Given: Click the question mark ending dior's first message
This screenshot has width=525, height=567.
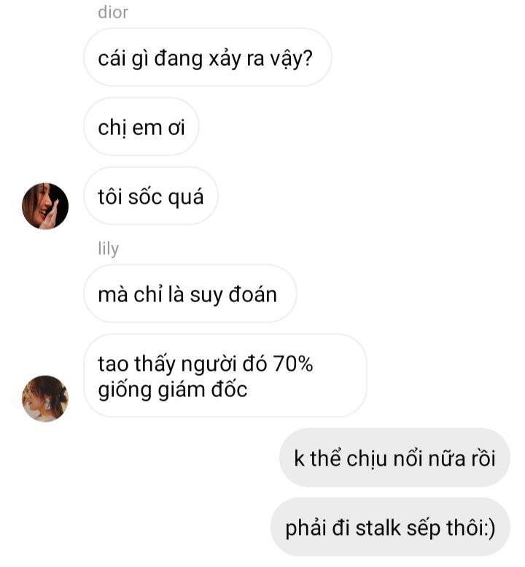Looking at the screenshot, I should click(x=308, y=58).
